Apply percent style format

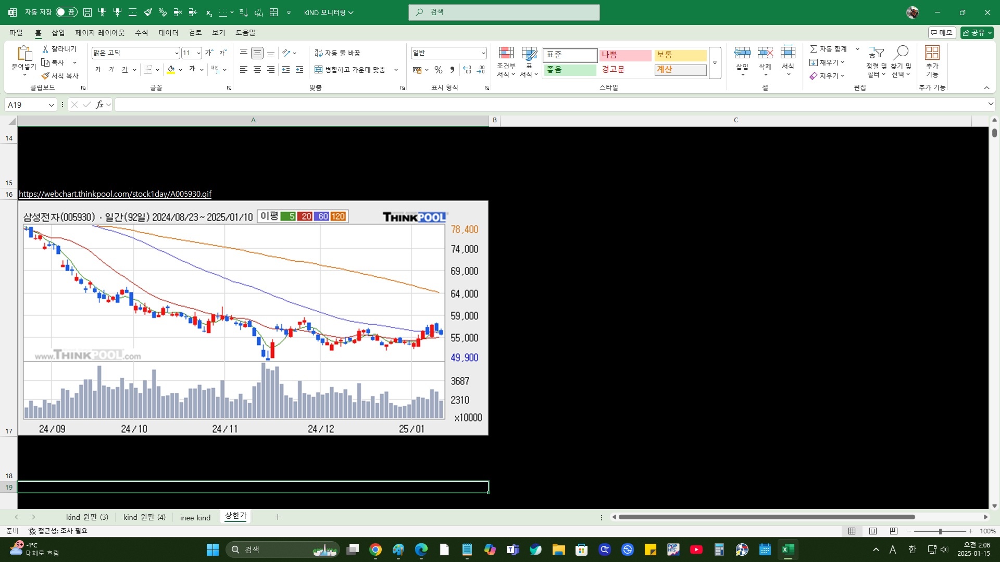coord(439,70)
